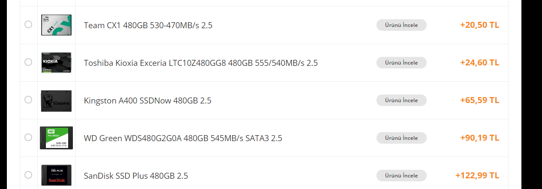Click the Kioxia Exceria product image
This screenshot has height=189, width=542.
[x=56, y=62]
